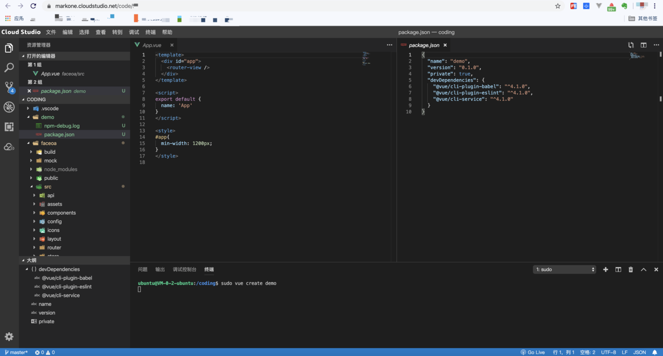Open the cloud deploy icon in activity bar
The width and height of the screenshot is (663, 356).
click(9, 146)
